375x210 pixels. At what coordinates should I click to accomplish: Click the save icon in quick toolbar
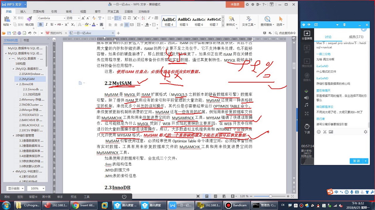(x=9, y=33)
